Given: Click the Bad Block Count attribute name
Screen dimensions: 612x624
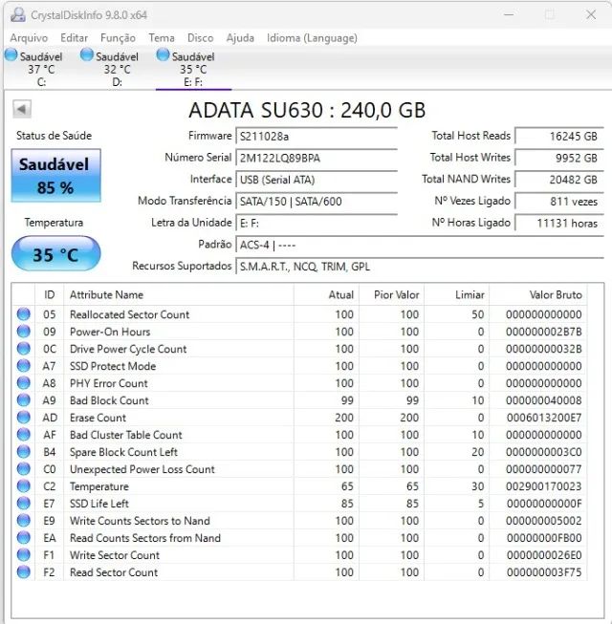Looking at the screenshot, I should (x=109, y=400).
